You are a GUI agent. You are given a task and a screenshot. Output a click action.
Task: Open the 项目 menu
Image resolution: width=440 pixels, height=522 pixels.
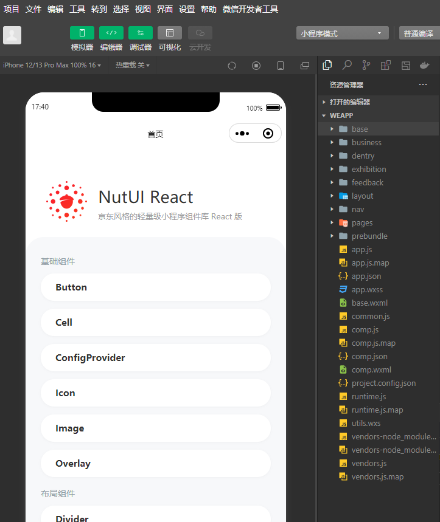pyautogui.click(x=11, y=9)
